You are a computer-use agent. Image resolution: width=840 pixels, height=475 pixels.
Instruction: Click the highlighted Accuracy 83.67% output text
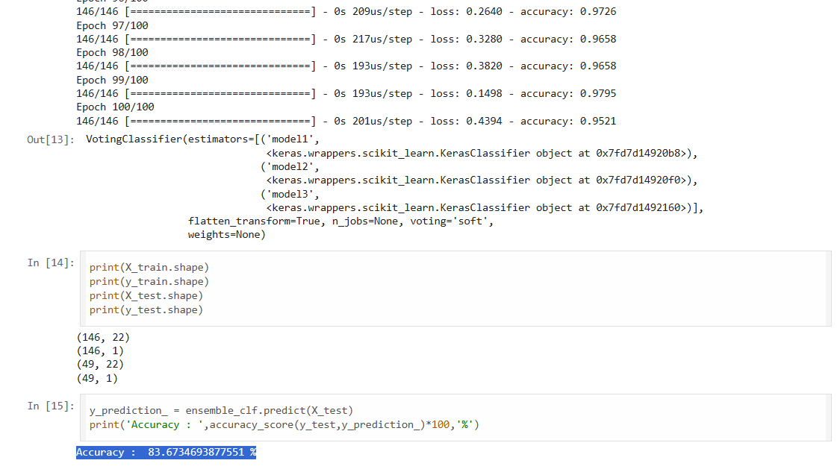coord(166,453)
